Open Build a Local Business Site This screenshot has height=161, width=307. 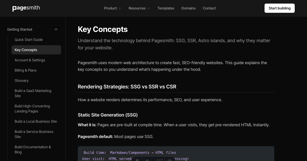[36, 121]
